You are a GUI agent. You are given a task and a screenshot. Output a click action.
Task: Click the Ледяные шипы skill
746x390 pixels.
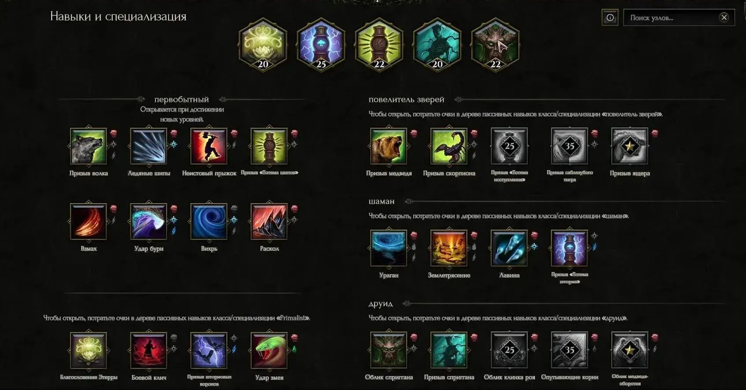(x=149, y=146)
